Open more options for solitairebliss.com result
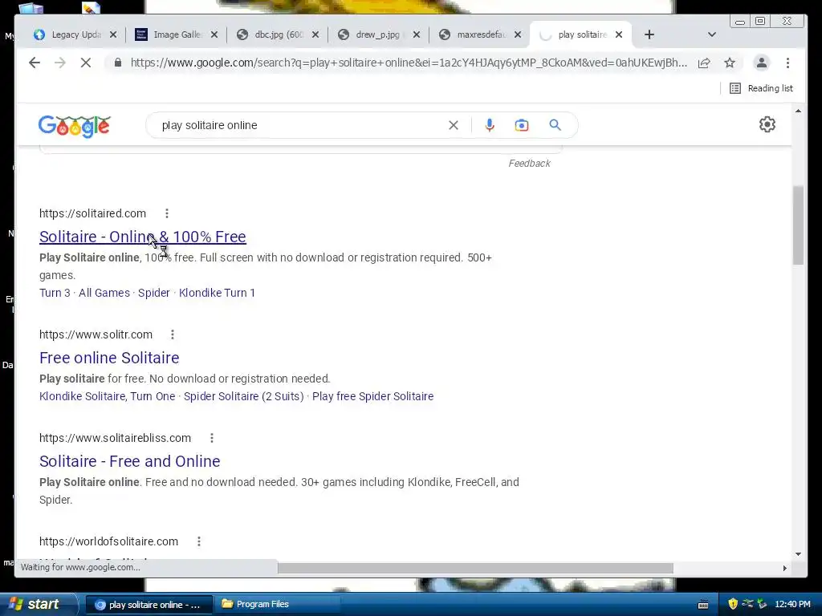The height and width of the screenshot is (616, 822). 212,438
